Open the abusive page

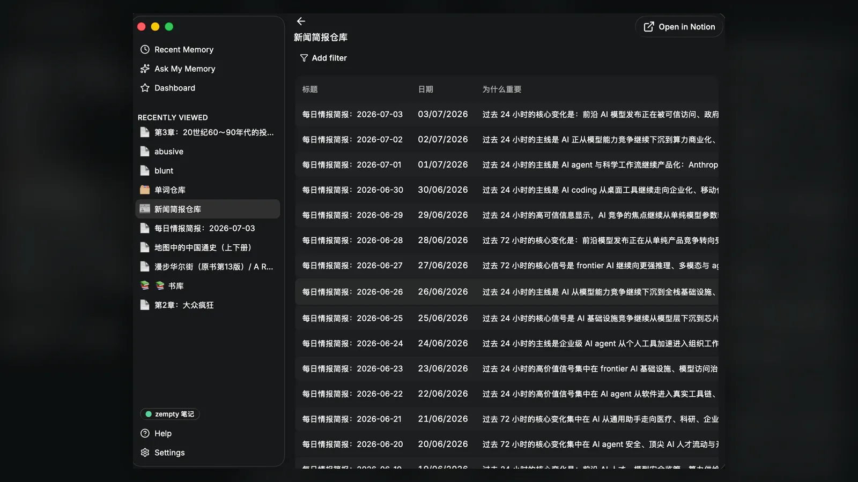tap(208, 152)
